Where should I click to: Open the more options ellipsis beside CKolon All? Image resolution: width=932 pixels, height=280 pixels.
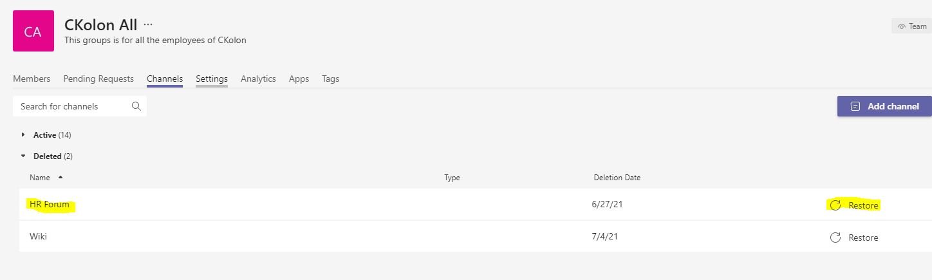(x=148, y=24)
